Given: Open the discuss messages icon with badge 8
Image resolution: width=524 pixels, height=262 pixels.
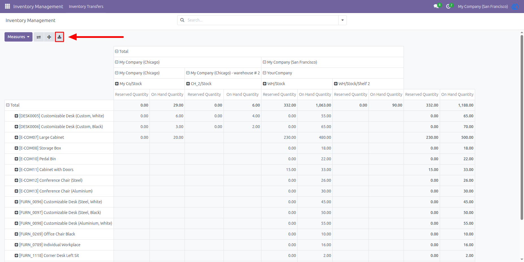Looking at the screenshot, I should click(x=436, y=6).
